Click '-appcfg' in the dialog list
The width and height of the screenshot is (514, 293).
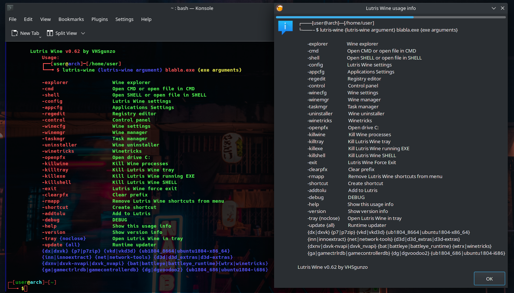click(316, 72)
